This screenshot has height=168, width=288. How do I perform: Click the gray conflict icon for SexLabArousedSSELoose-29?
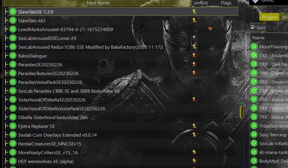(x=194, y=38)
